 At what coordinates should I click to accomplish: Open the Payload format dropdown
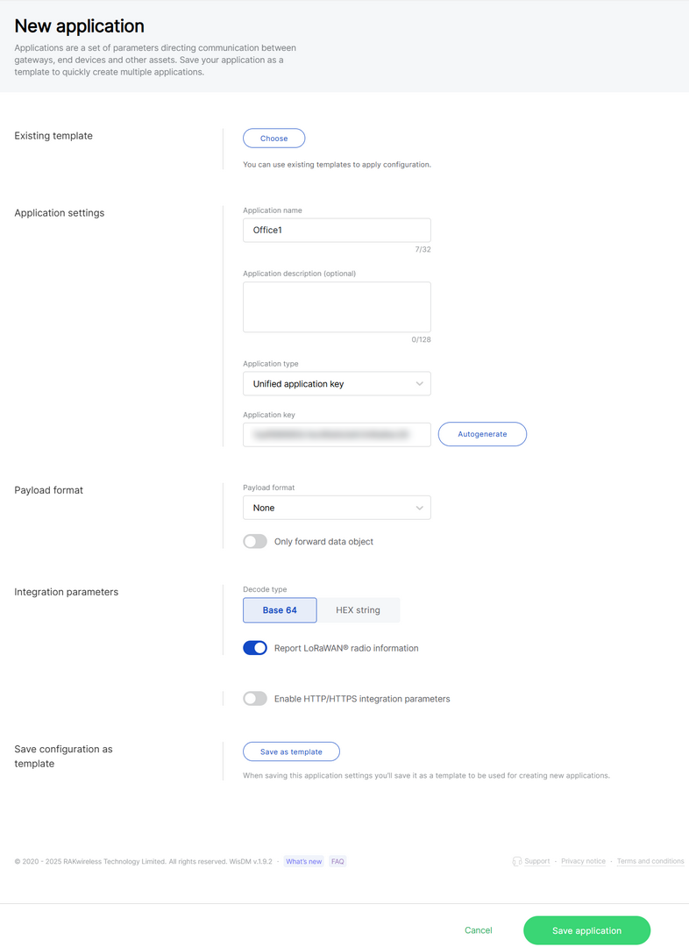pyautogui.click(x=336, y=508)
